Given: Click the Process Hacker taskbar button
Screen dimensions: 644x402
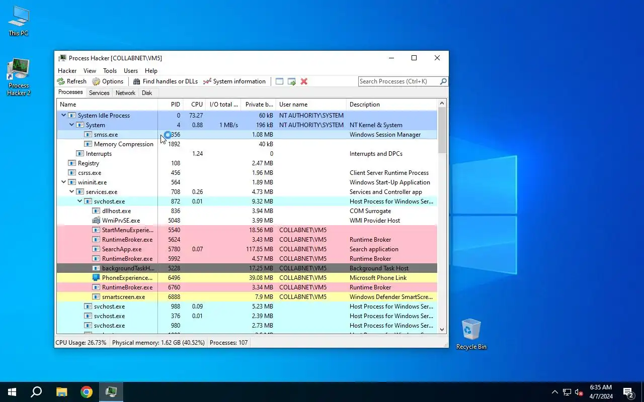Looking at the screenshot, I should click(x=111, y=392).
